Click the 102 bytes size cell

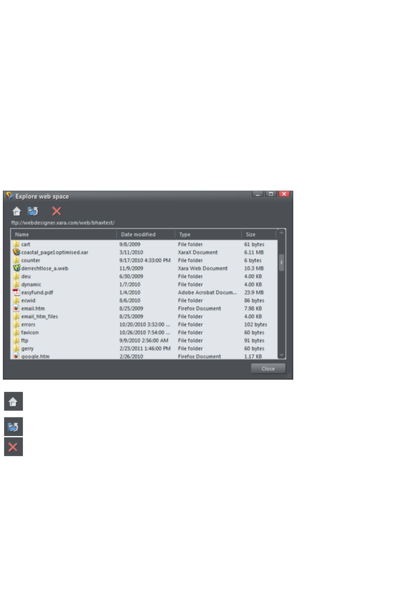click(x=256, y=324)
